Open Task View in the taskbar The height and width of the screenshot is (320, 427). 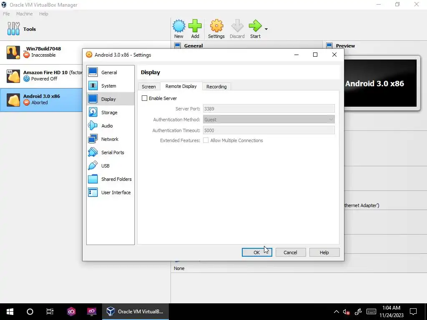(x=50, y=312)
